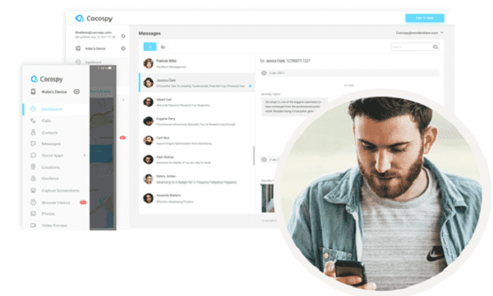This screenshot has width=493, height=296.
Task: Open the Calls phone icon in sidebar
Action: click(x=33, y=121)
